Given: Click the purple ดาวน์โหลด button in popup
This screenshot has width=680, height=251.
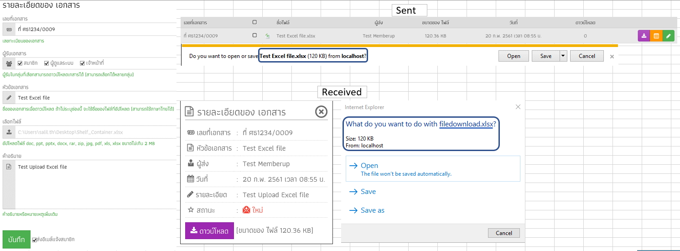Looking at the screenshot, I should [x=209, y=230].
